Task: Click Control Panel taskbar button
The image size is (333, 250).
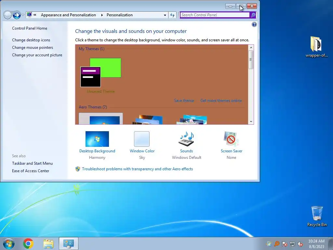Action: [x=68, y=243]
